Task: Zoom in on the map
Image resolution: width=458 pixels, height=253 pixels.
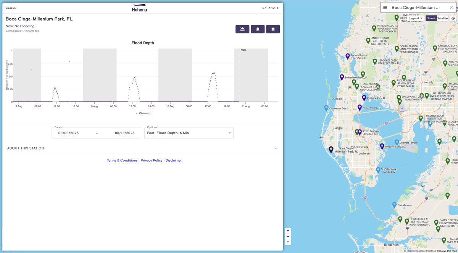Action: point(288,231)
